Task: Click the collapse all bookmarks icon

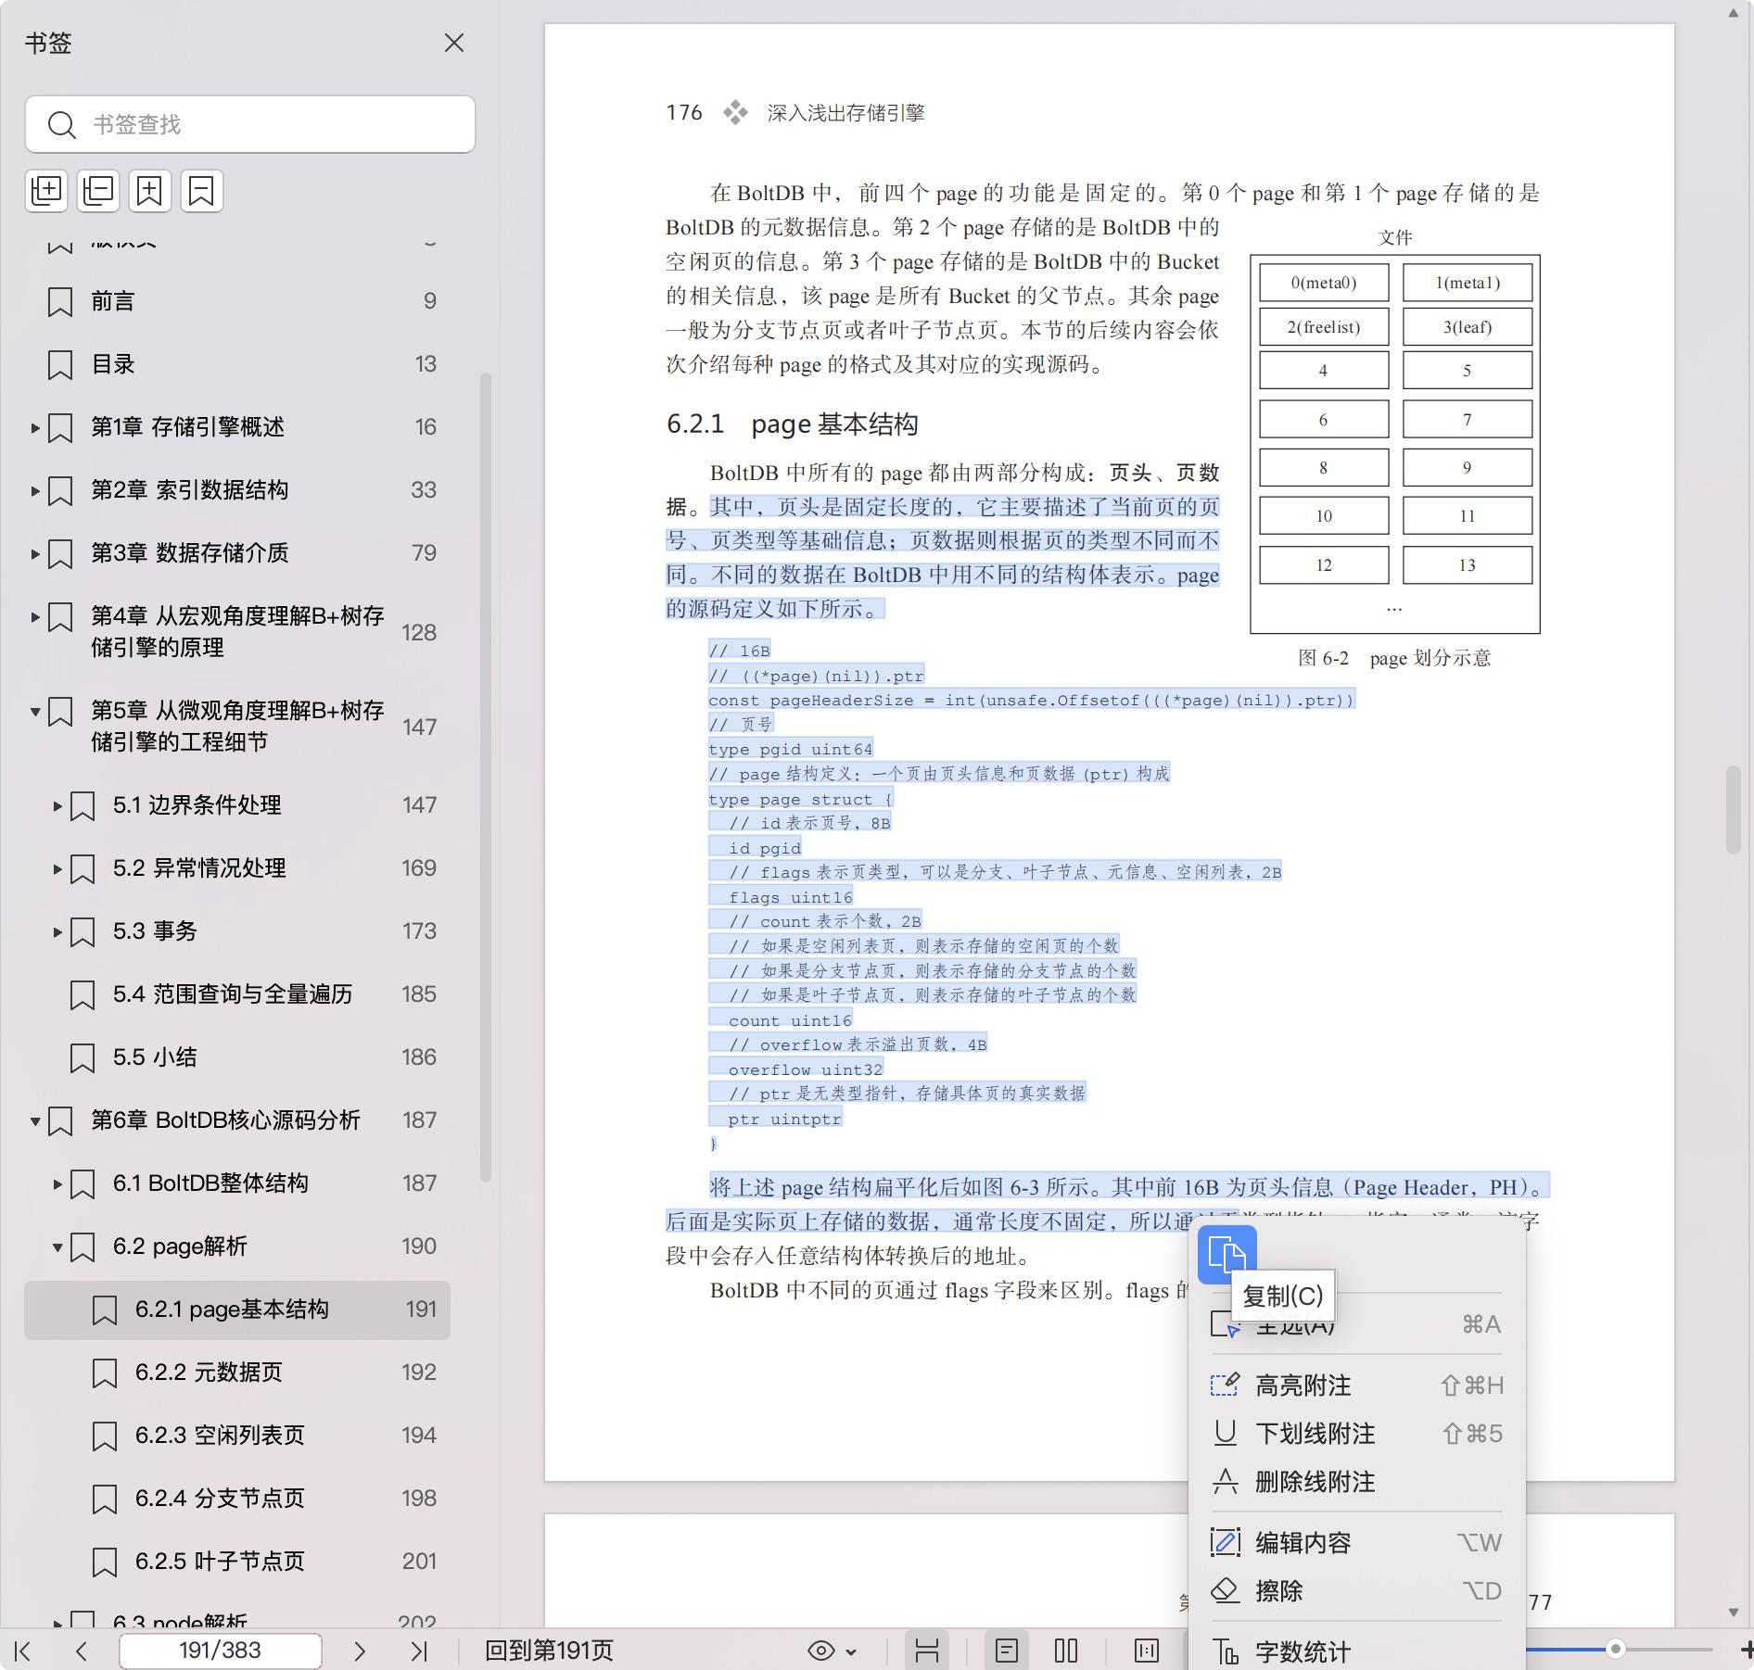Action: 98,191
